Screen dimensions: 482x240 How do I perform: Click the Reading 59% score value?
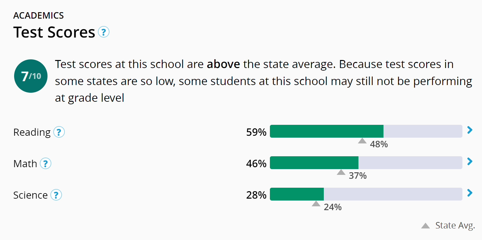(256, 132)
